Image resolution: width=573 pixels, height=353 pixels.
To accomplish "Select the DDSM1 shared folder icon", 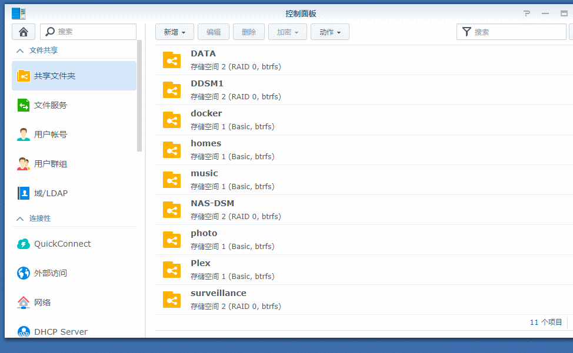I will point(172,90).
